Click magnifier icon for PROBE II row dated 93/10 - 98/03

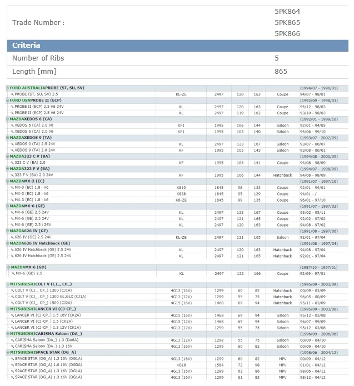coord(12,113)
